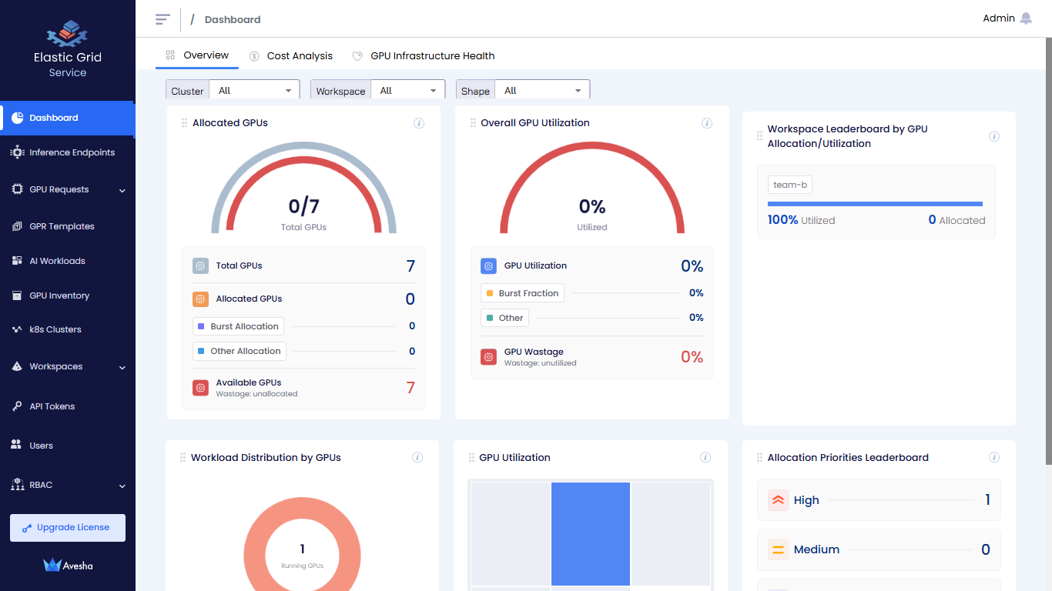Click the notification bell icon

point(1026,18)
